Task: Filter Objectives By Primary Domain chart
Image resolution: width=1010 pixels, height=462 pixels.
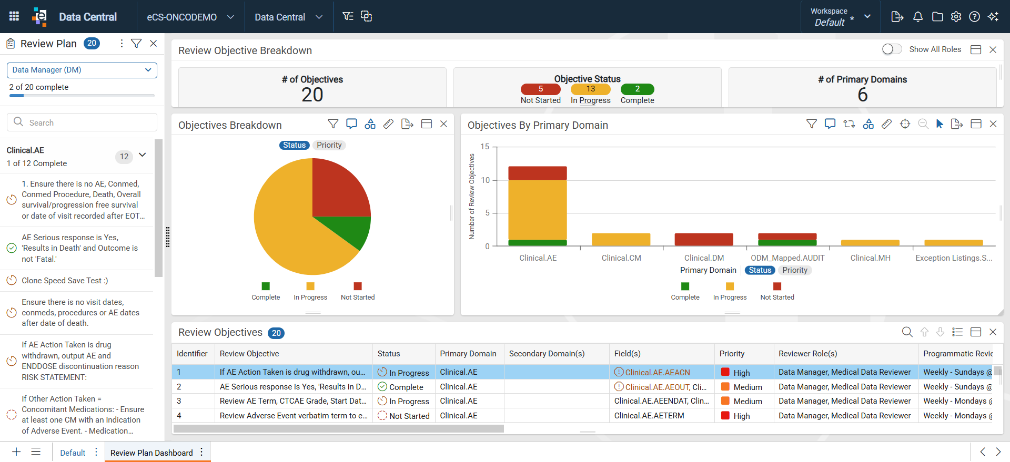Action: (812, 124)
